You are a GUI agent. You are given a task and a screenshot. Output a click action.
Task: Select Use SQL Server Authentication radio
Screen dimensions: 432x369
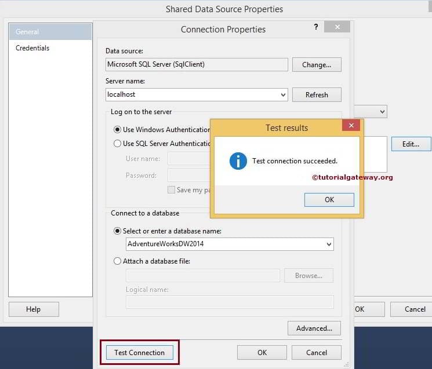click(117, 143)
